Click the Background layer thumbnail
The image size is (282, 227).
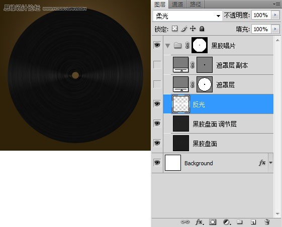pos(173,163)
